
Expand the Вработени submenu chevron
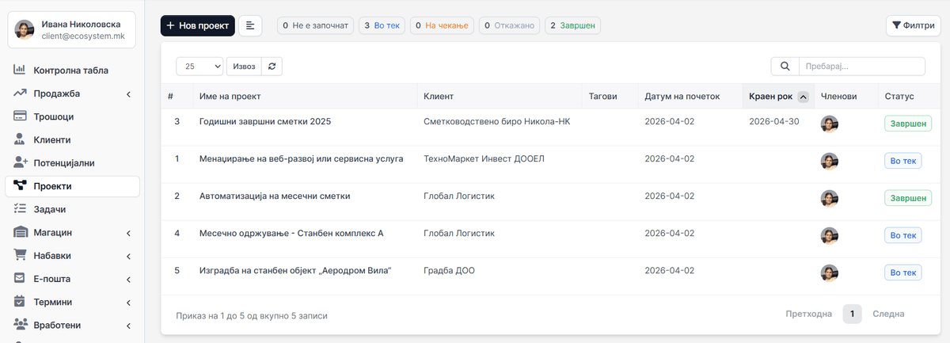coord(128,326)
